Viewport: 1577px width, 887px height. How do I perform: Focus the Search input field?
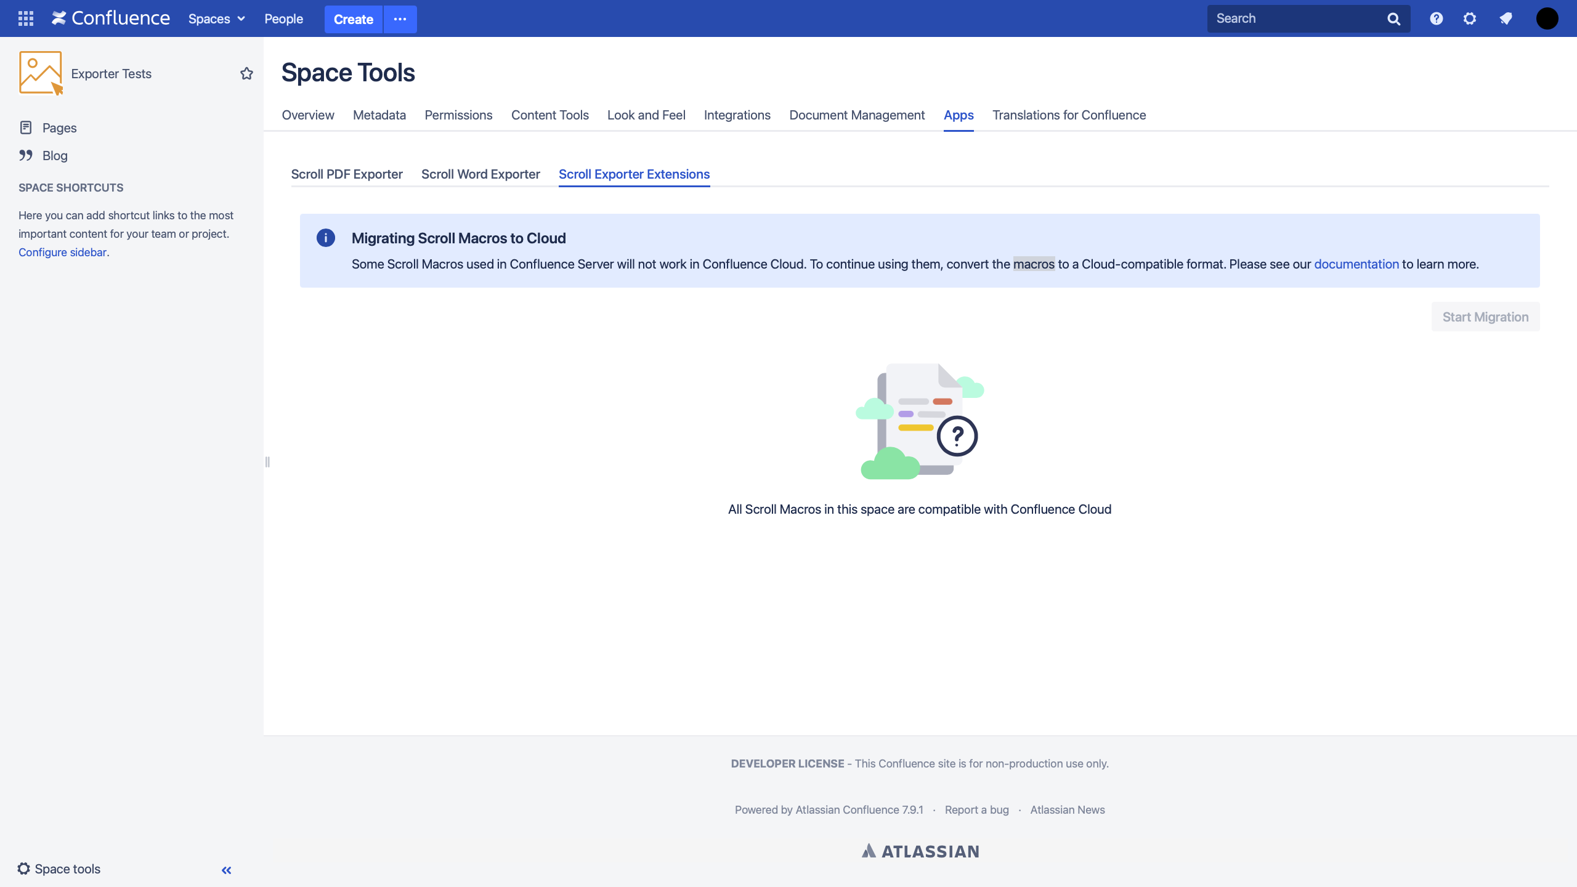1294,18
